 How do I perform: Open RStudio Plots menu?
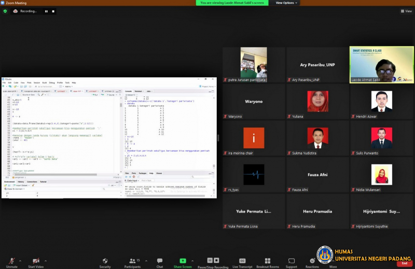pyautogui.click(x=29, y=83)
